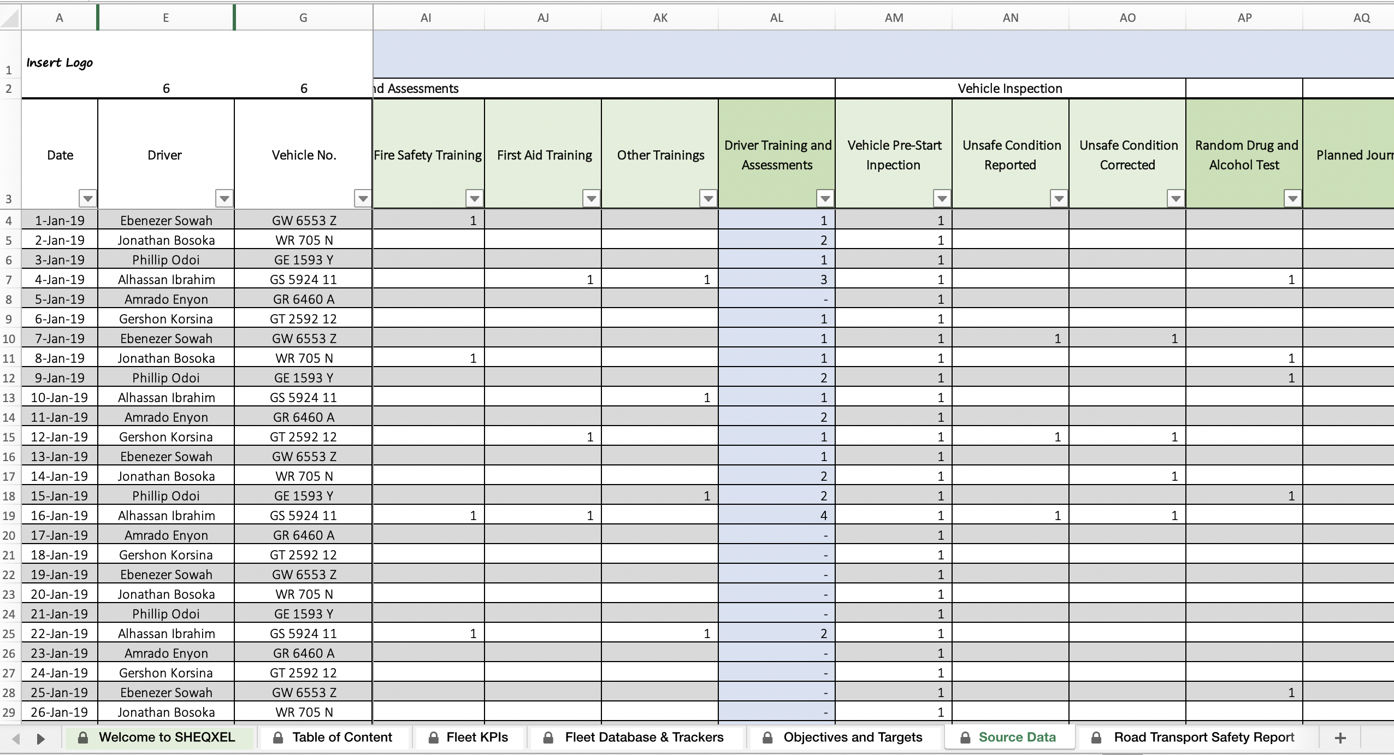1394x755 pixels.
Task: Click the Insert Logo cell
Action: click(x=60, y=62)
